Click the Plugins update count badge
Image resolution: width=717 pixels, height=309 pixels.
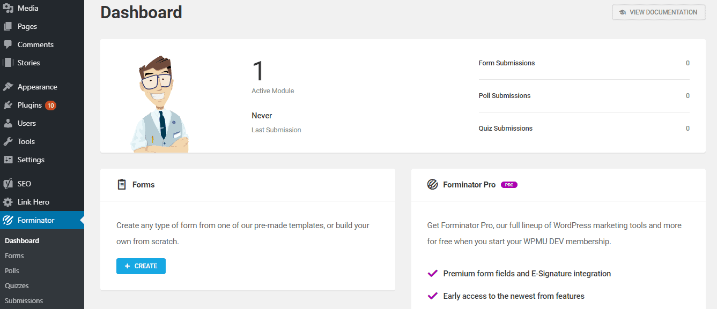pos(50,105)
